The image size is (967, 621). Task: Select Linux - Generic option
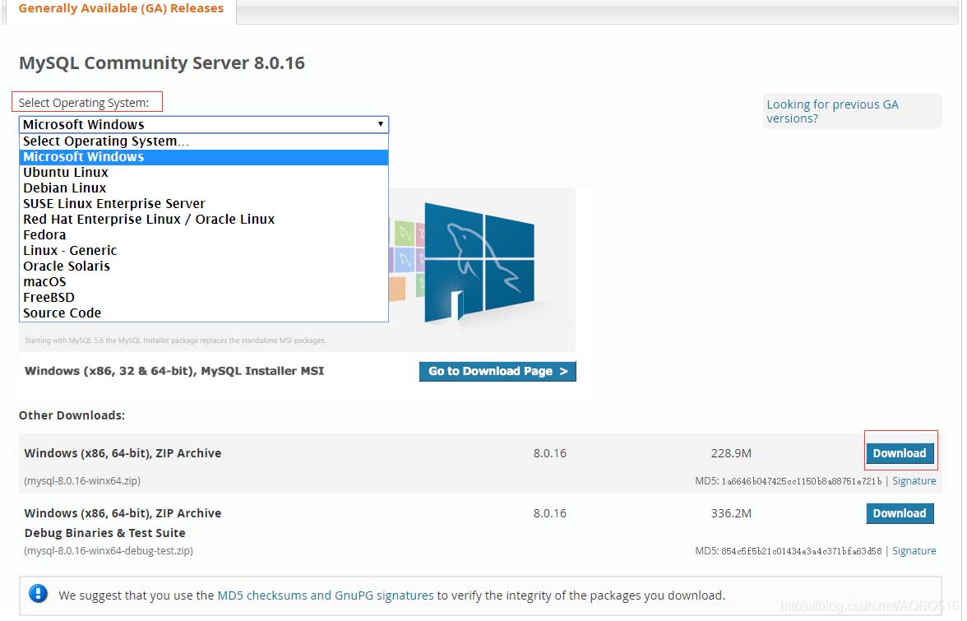pos(204,251)
